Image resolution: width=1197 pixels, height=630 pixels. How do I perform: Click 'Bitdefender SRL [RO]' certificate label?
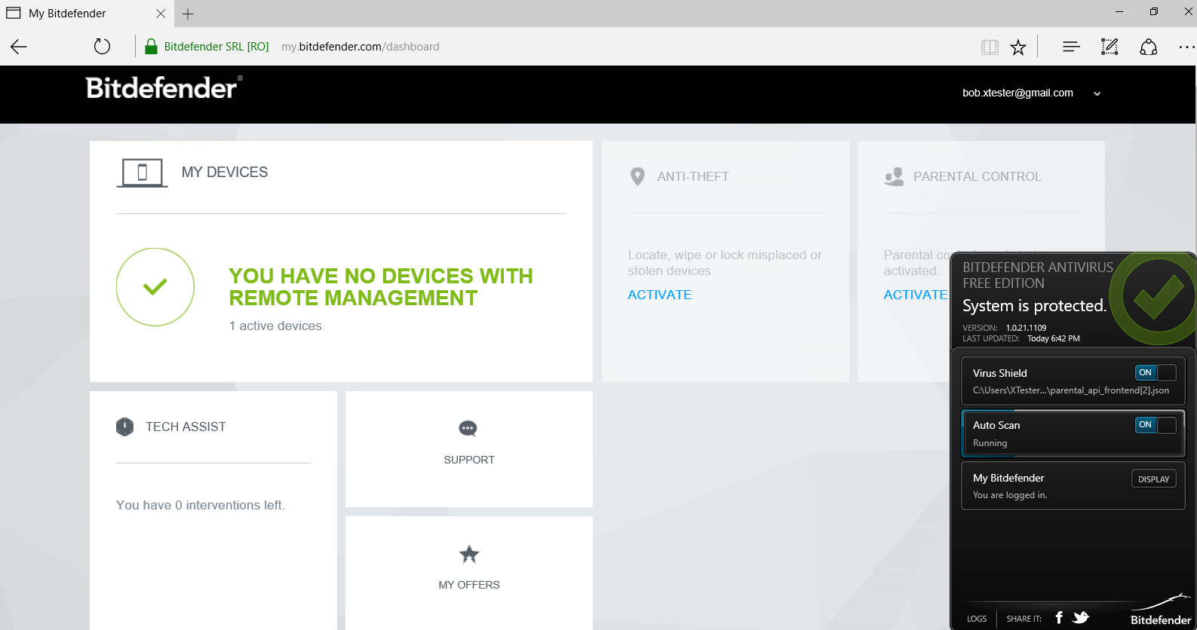(x=216, y=47)
